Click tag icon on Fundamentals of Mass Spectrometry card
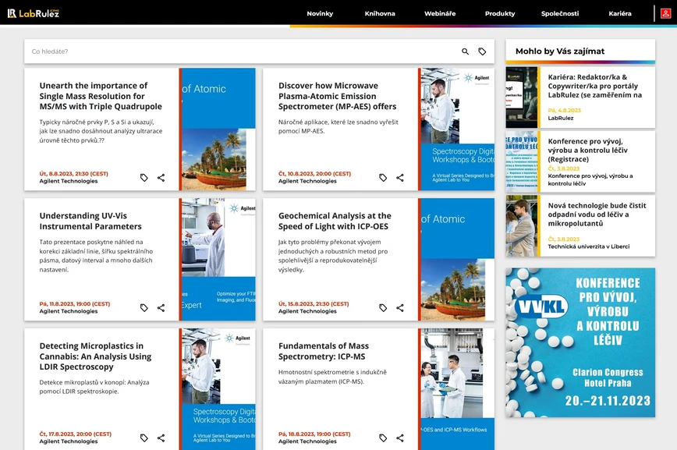 coord(383,438)
